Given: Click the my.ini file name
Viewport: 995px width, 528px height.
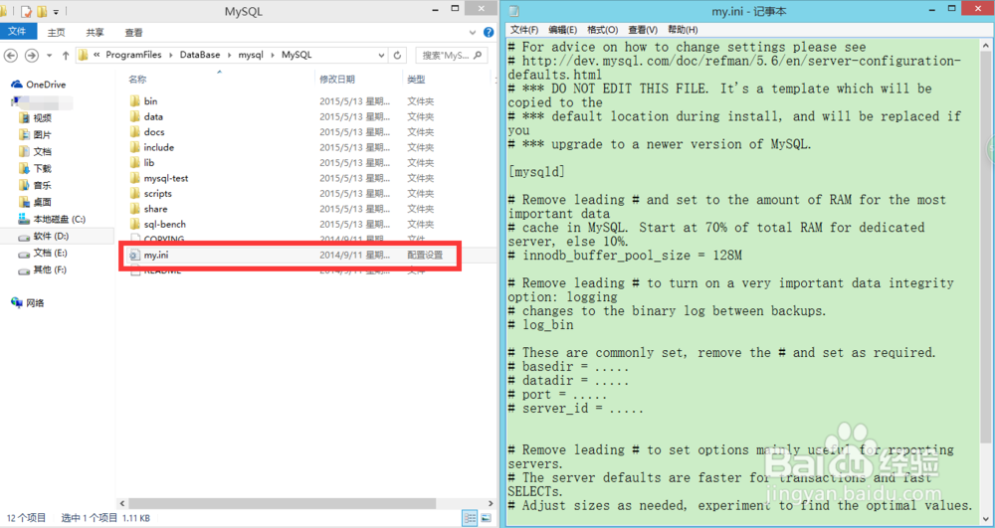Looking at the screenshot, I should [x=156, y=256].
